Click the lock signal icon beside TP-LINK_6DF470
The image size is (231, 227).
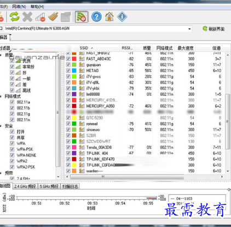tap(82, 159)
